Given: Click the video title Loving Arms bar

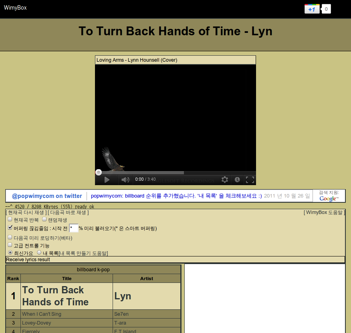Looking at the screenshot, I should (175, 60).
